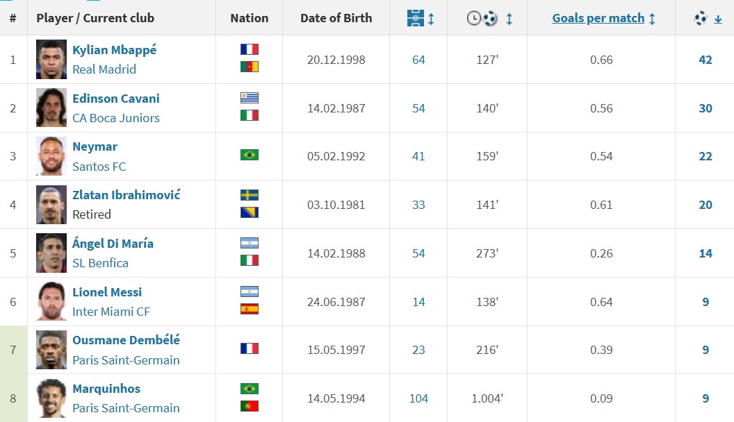The width and height of the screenshot is (734, 422).
Task: Go to the Santos FC club page
Action: 99,167
